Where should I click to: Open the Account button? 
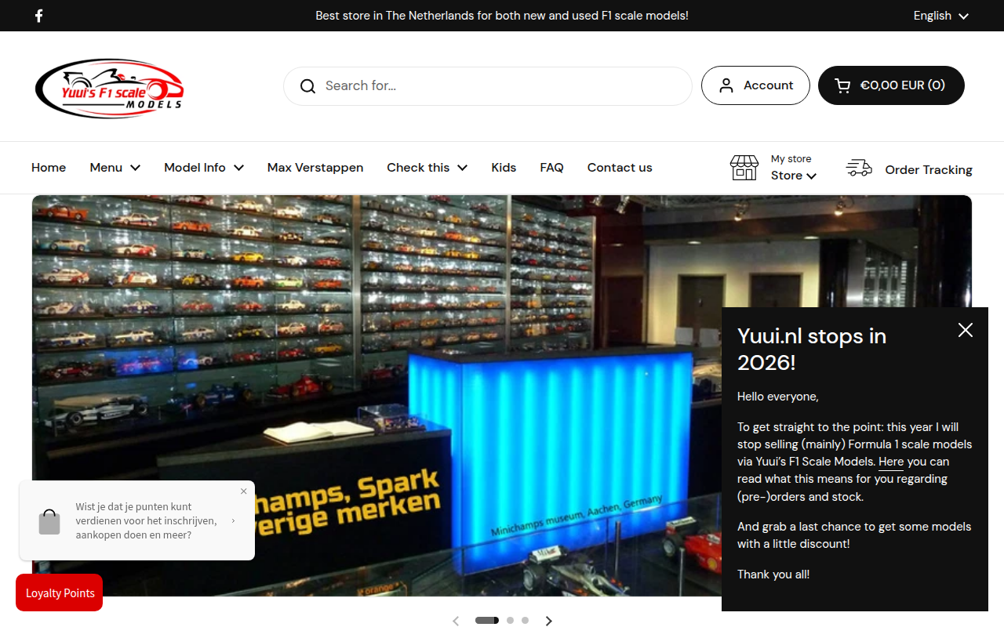(x=755, y=85)
